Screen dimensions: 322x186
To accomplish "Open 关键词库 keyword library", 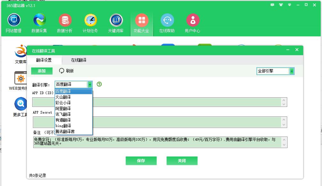I will click(116, 23).
